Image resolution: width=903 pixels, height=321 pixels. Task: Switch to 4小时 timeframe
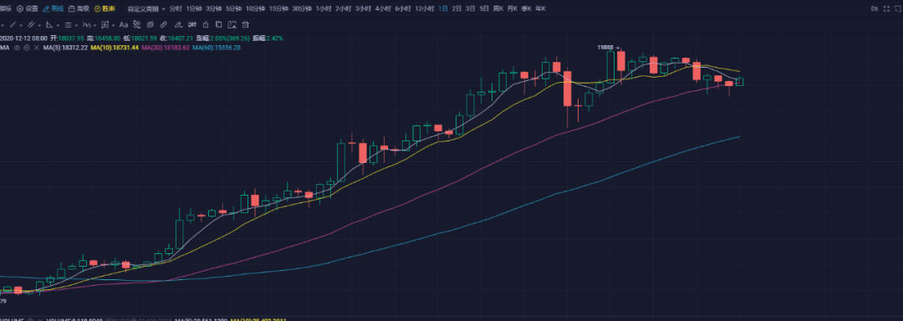(382, 8)
